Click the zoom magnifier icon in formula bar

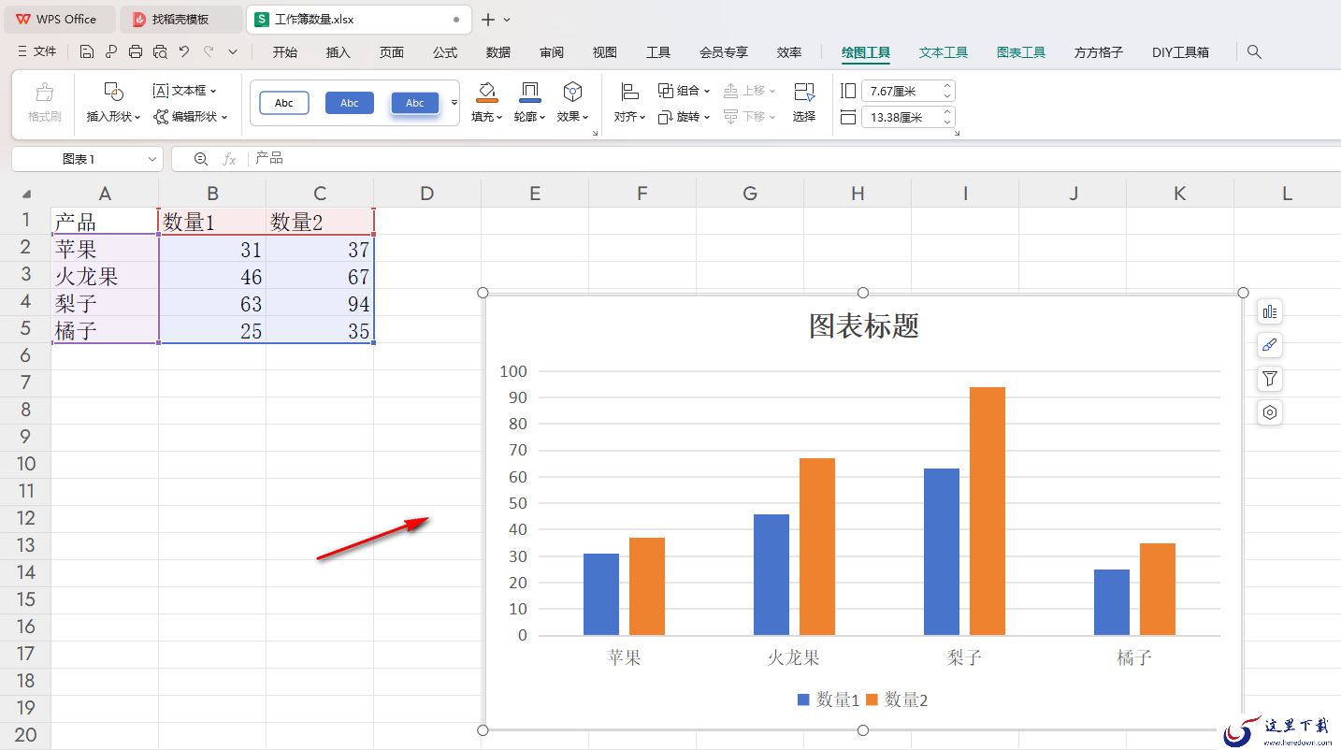click(x=200, y=159)
